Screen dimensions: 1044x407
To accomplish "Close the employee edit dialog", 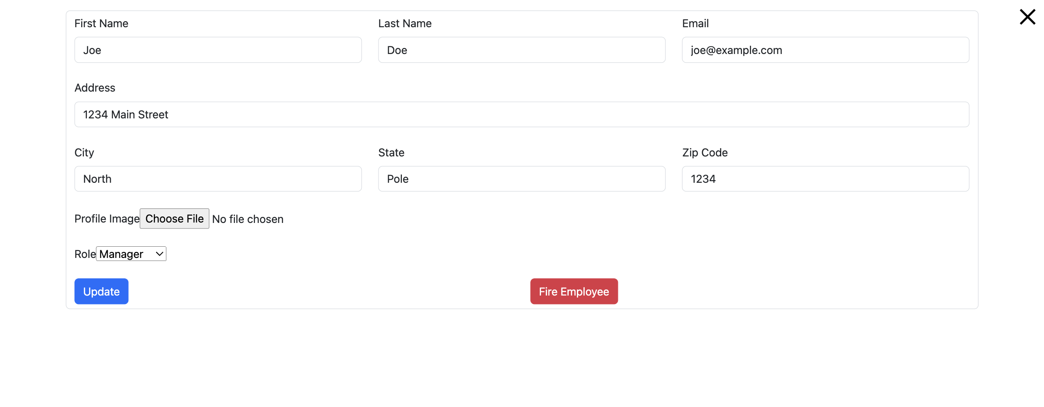I will point(1027,17).
